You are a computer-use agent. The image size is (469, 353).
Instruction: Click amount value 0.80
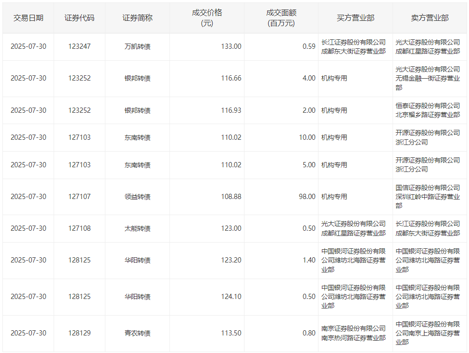click(309, 333)
